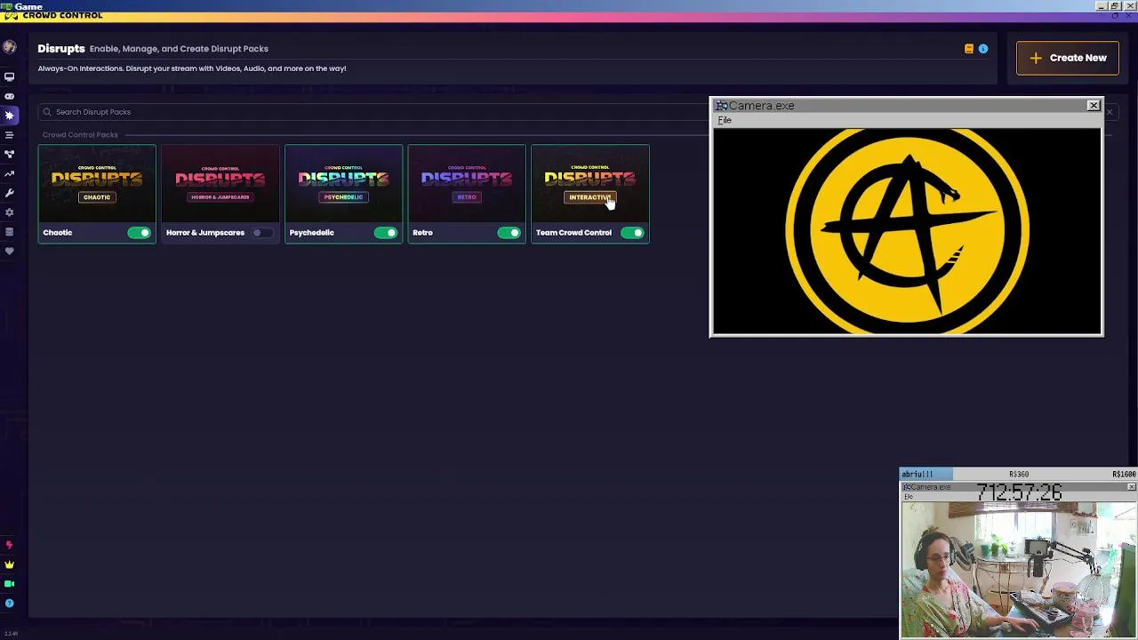Restore the Game window using restore button
This screenshot has height=640, width=1138.
pyautogui.click(x=1115, y=6)
